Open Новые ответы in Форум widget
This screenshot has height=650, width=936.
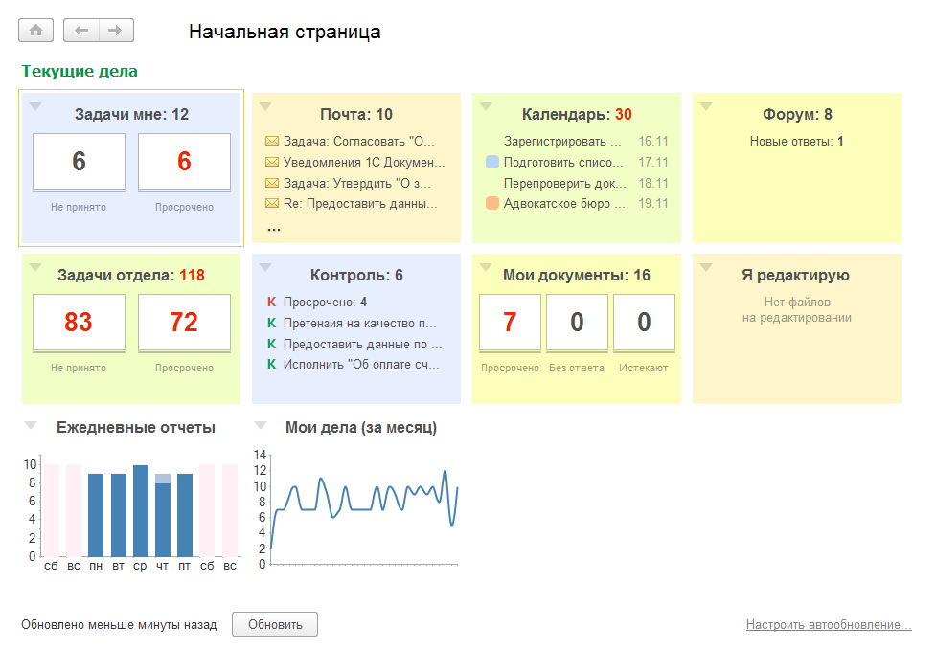point(796,142)
